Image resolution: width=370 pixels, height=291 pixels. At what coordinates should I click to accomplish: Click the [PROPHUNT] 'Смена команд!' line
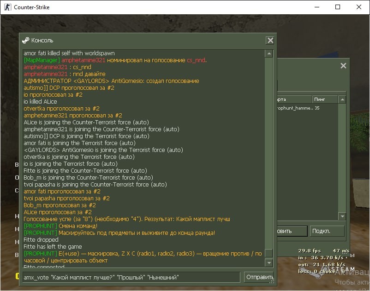click(60, 226)
